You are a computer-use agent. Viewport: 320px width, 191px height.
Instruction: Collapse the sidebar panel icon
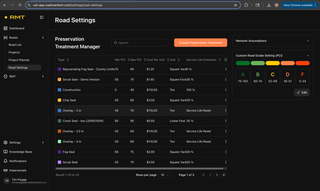click(x=42, y=17)
